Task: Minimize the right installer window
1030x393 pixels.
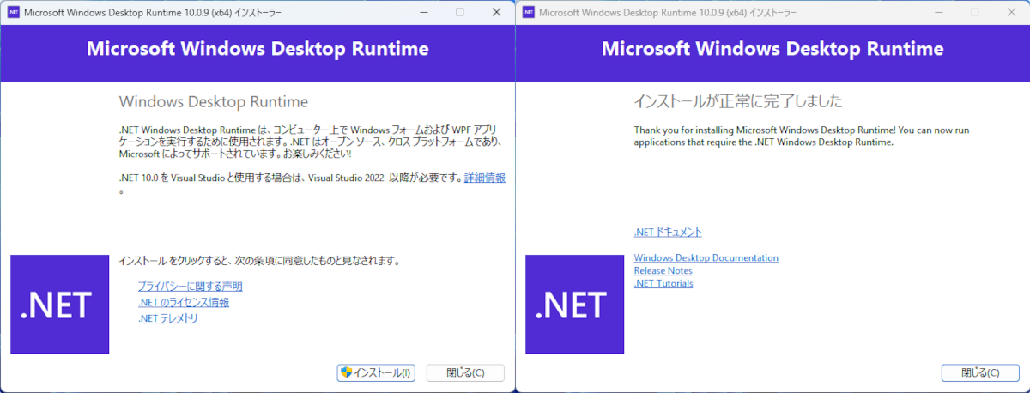Action: click(937, 12)
